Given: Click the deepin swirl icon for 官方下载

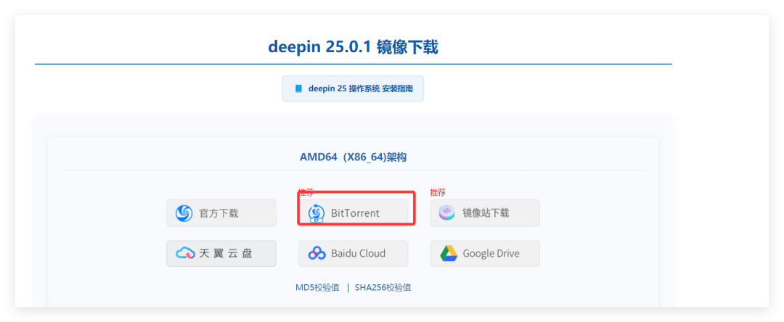Looking at the screenshot, I should point(184,213).
